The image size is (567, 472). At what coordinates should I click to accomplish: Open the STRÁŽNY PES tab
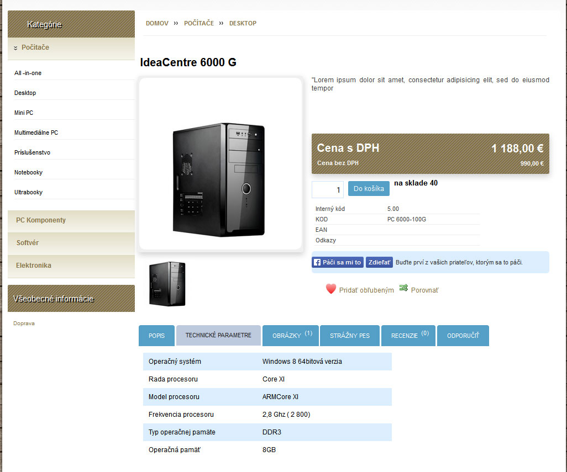350,336
